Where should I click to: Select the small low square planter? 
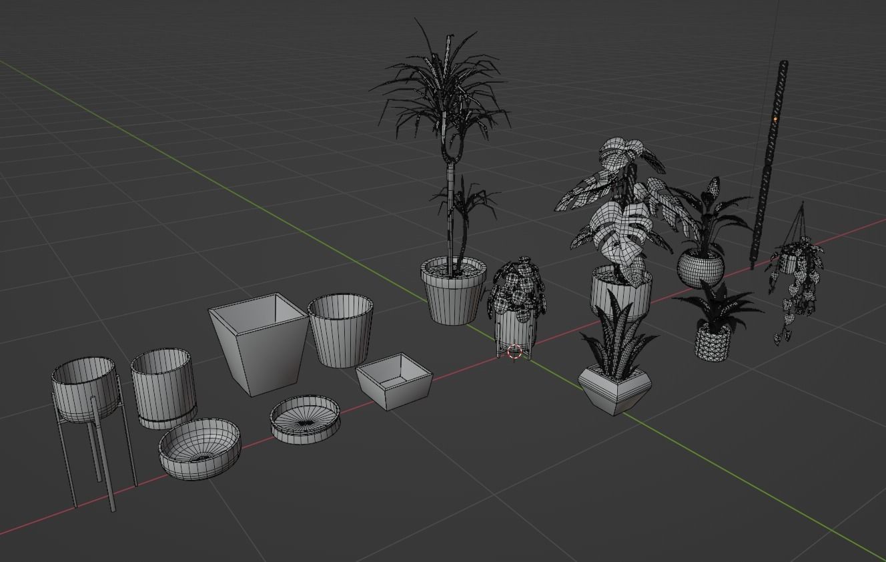(x=394, y=381)
